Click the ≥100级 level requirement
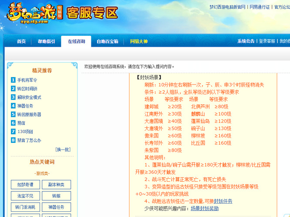 [x=223, y=114]
